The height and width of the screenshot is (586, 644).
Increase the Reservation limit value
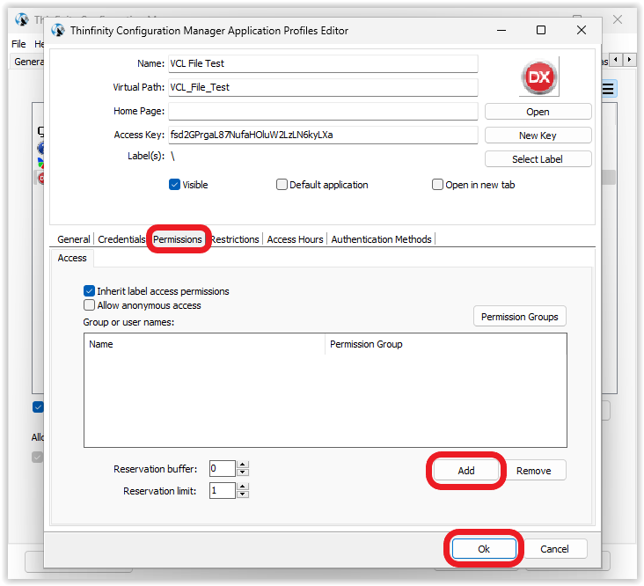click(243, 487)
